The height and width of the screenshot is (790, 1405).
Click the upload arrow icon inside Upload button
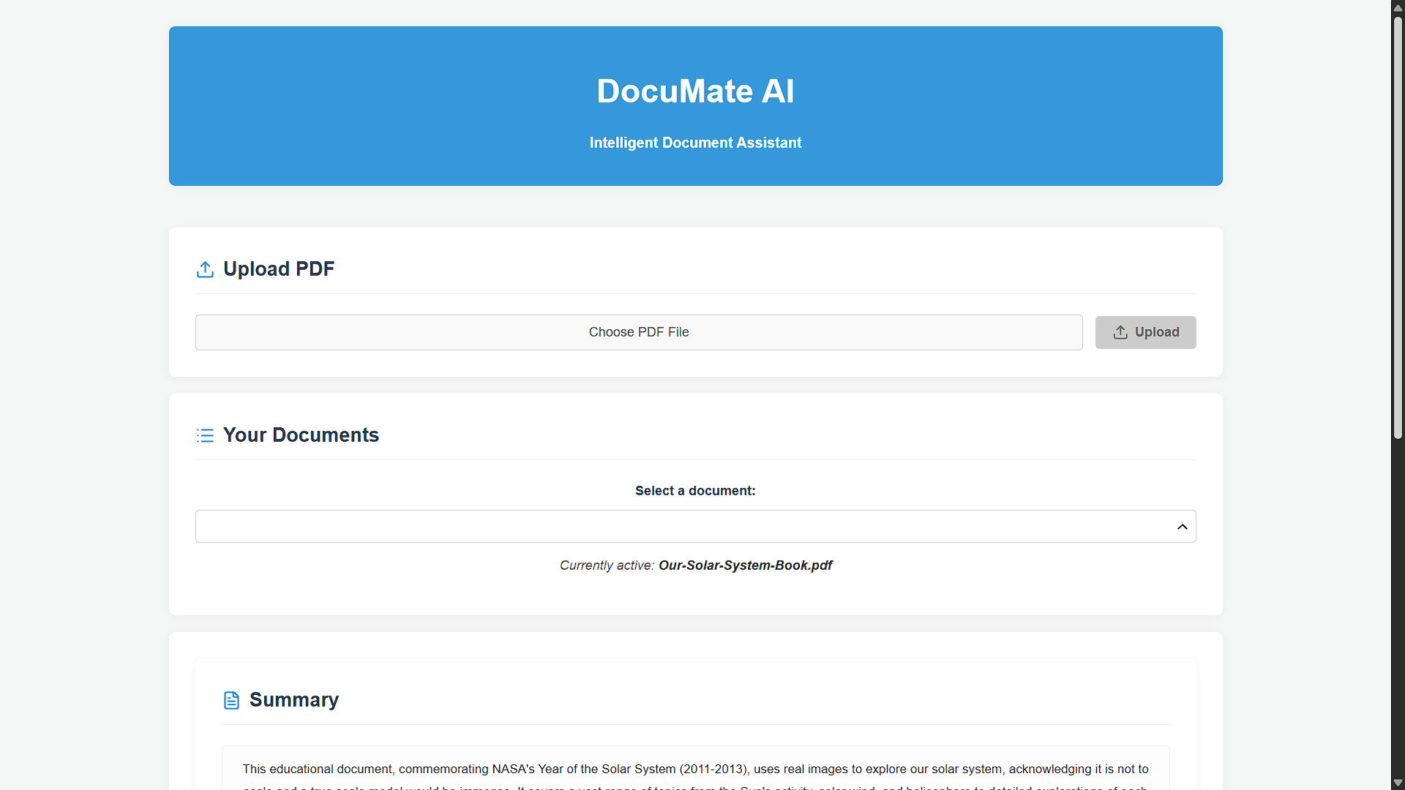(x=1120, y=332)
